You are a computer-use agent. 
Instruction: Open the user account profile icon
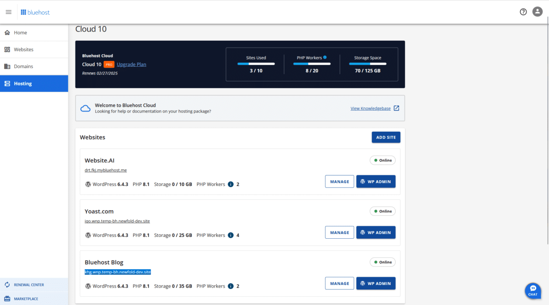538,12
